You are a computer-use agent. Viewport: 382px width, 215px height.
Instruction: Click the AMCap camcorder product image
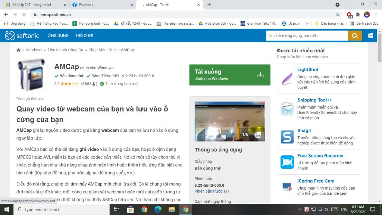[x=31, y=75]
